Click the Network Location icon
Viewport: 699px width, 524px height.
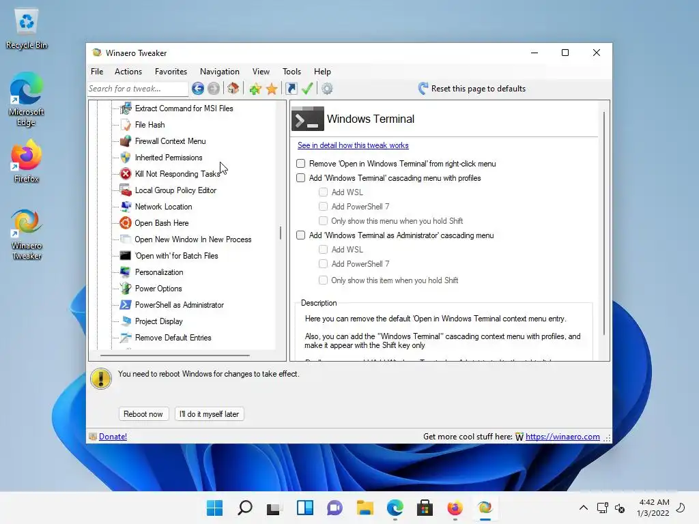[126, 207]
